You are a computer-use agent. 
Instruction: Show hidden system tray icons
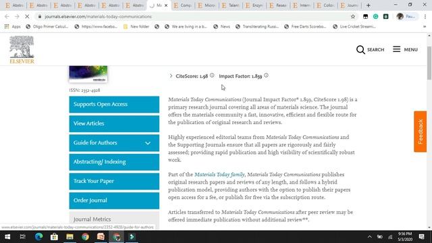(369, 237)
